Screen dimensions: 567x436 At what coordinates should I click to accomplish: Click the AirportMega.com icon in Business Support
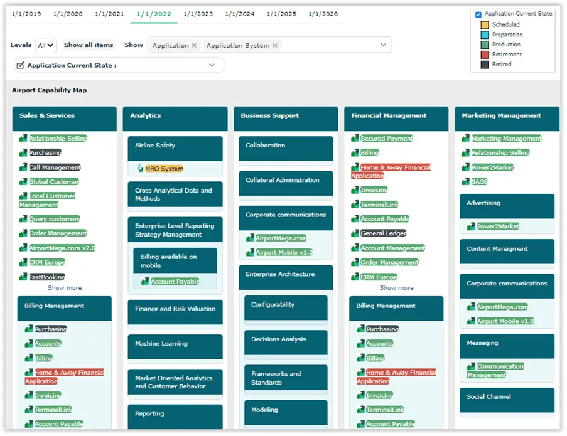[x=251, y=238]
